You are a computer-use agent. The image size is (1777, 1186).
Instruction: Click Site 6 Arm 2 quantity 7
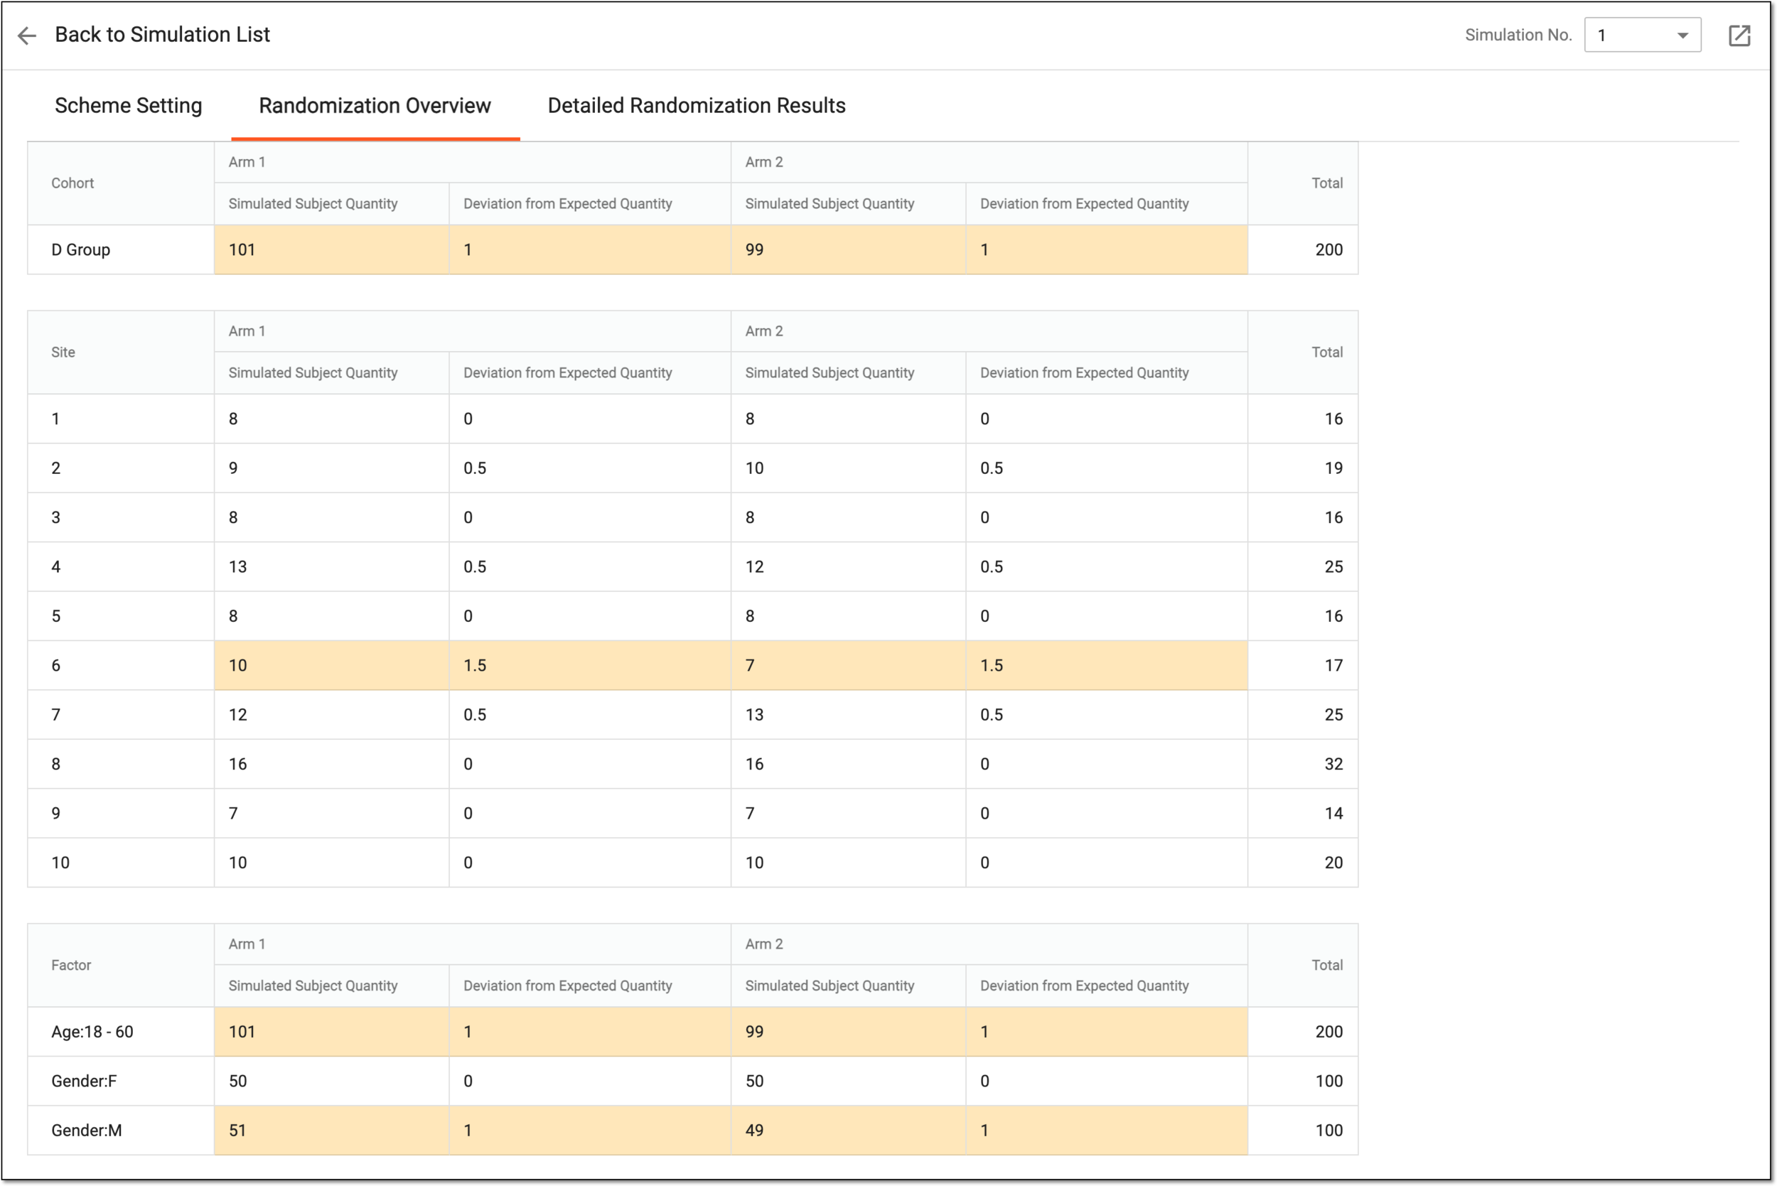(750, 666)
